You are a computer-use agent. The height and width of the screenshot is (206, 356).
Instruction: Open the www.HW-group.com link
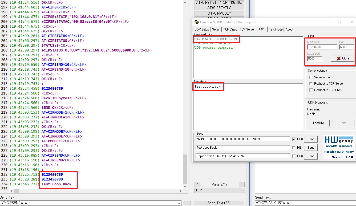[339, 146]
